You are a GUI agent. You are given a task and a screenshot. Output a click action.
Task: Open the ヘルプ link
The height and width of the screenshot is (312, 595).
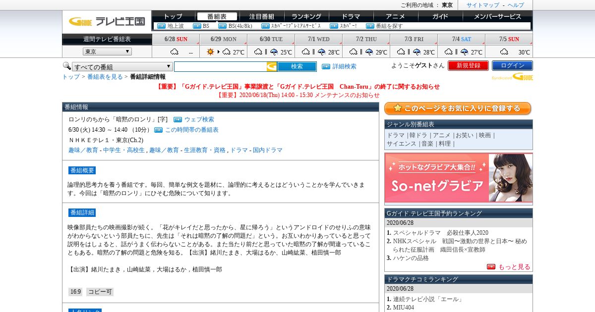click(x=516, y=5)
